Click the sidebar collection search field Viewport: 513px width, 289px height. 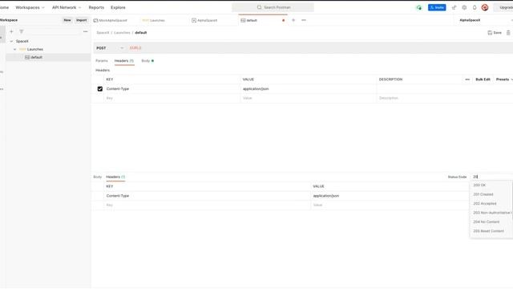(x=53, y=32)
